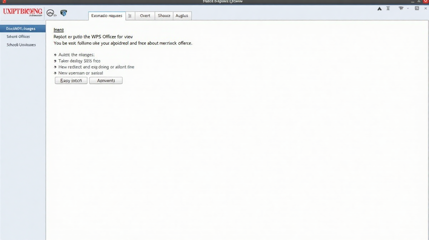Click the square panel icon at top right
Image resolution: width=429 pixels, height=240 pixels.
coord(416,8)
